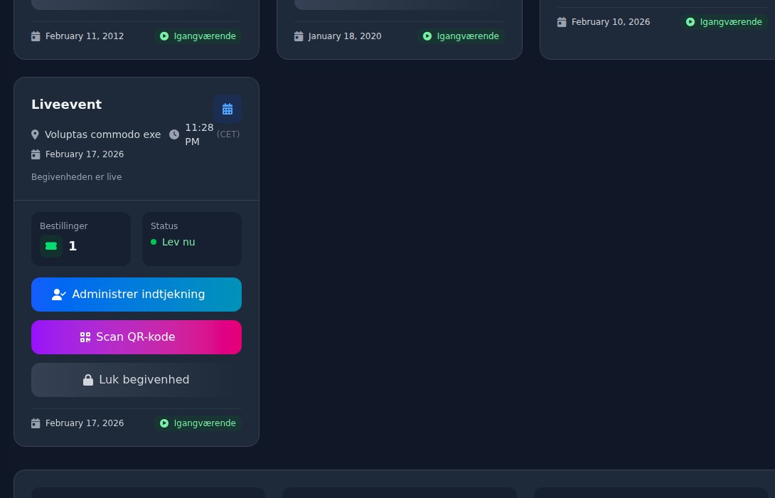Start Scan QR-kode
The image size is (775, 498).
137,337
